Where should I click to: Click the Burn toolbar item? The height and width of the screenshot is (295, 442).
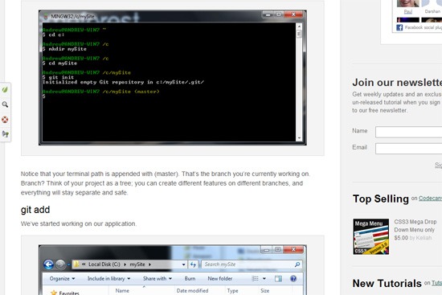pyautogui.click(x=190, y=279)
